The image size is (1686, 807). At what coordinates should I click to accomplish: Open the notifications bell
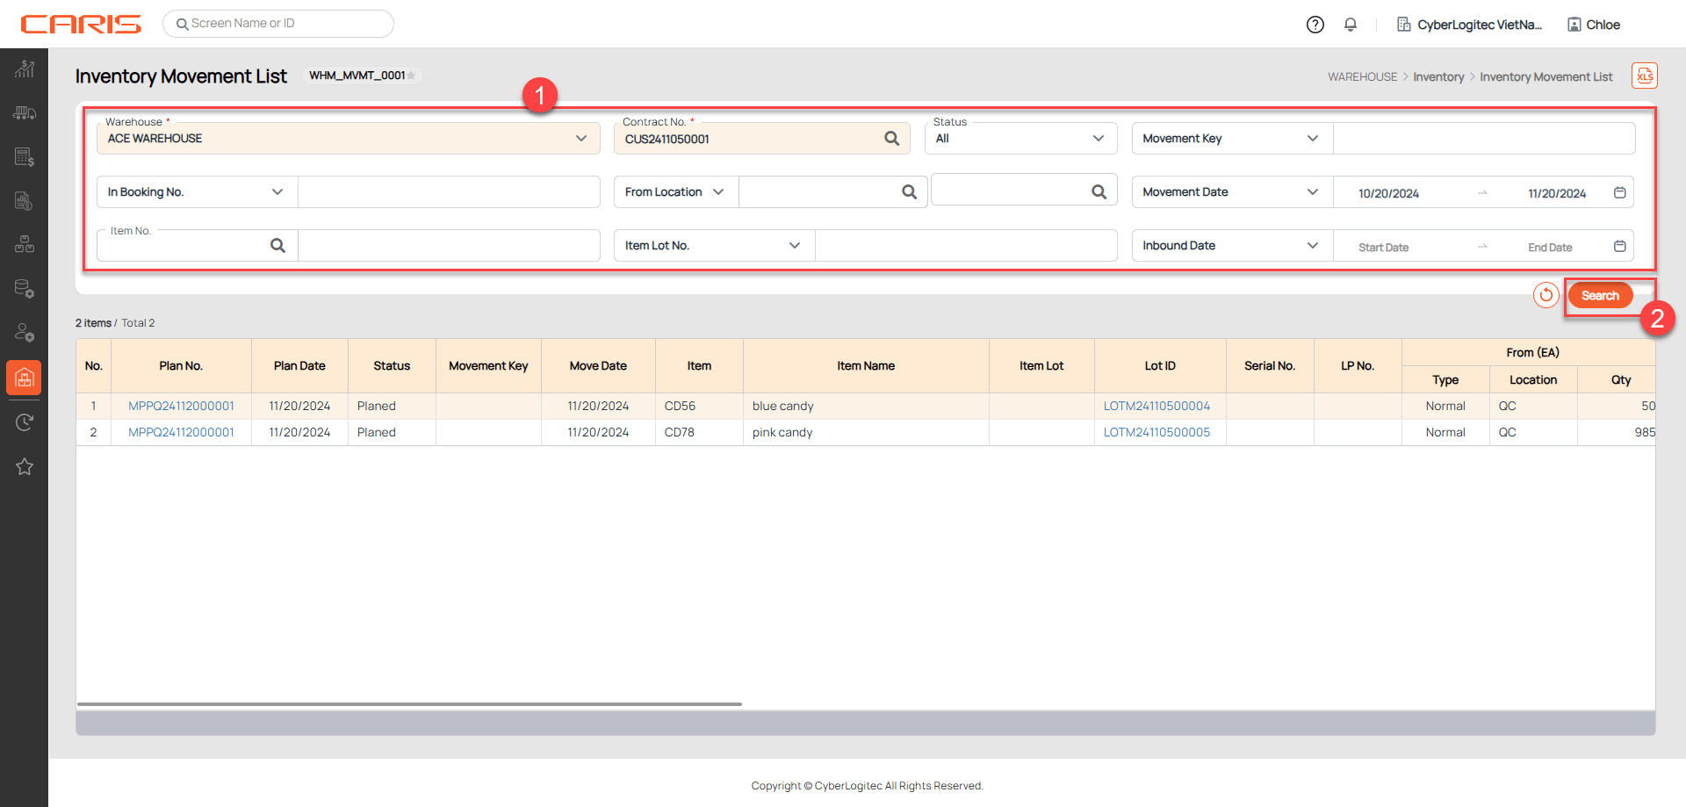coord(1351,25)
